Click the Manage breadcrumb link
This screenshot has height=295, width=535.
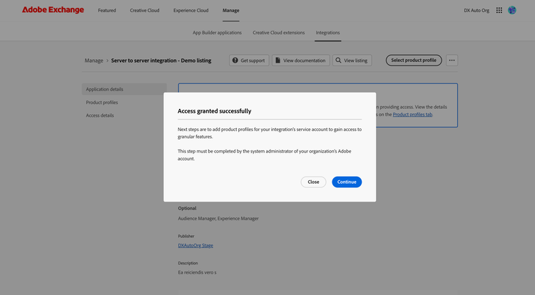94,61
